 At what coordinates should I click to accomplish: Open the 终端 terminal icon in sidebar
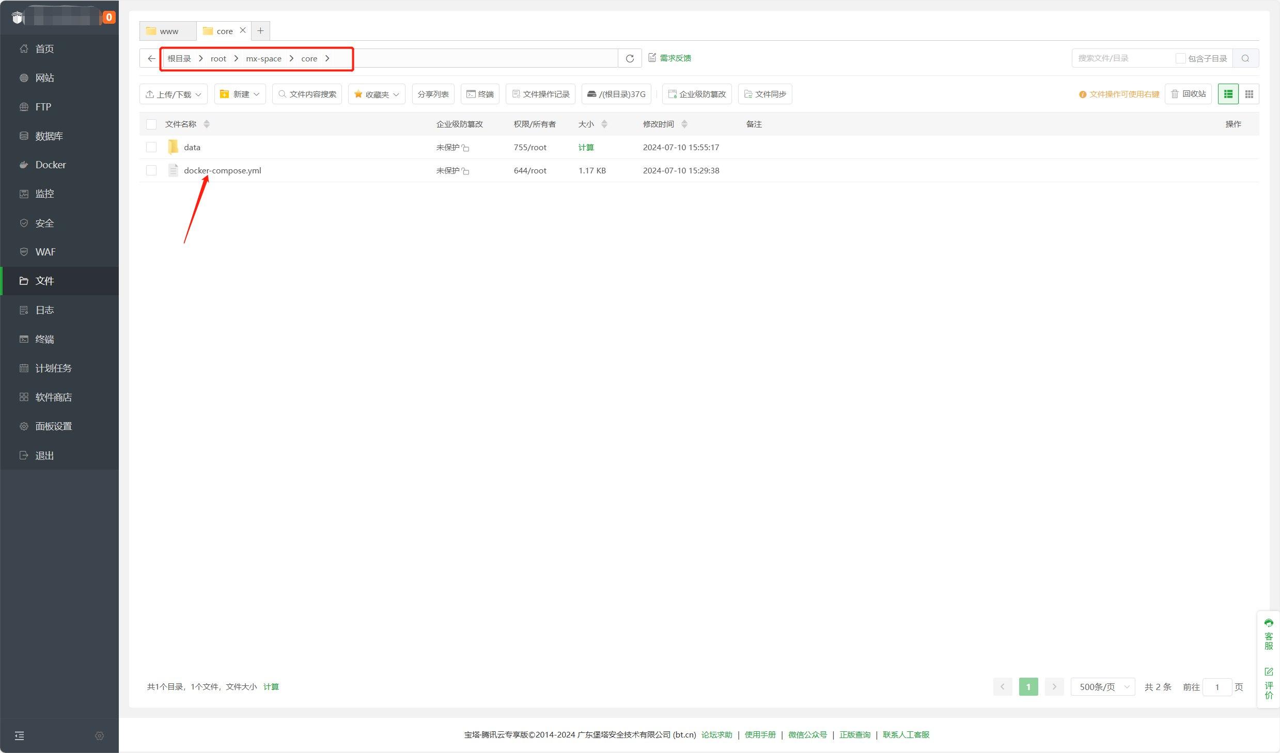point(24,339)
